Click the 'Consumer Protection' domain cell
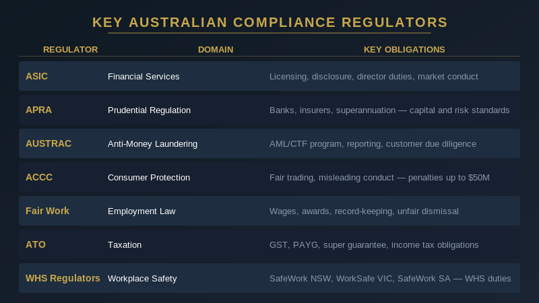The height and width of the screenshot is (303, 539). 149,177
